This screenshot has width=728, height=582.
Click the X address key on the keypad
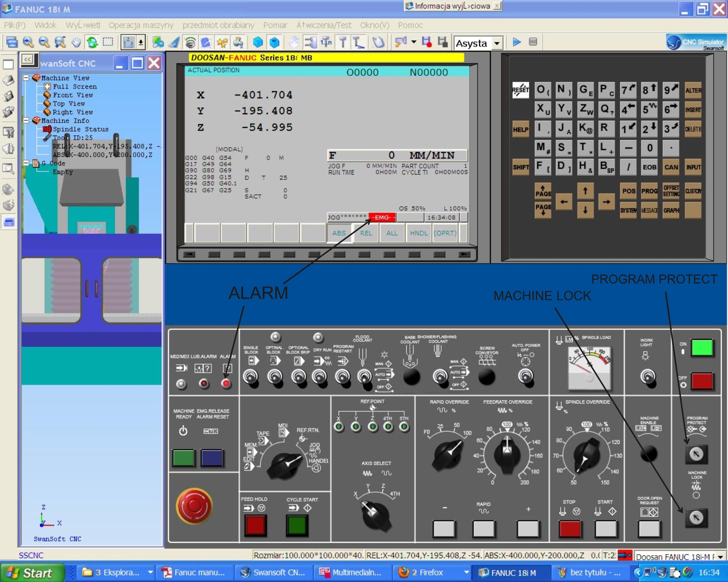tap(543, 109)
